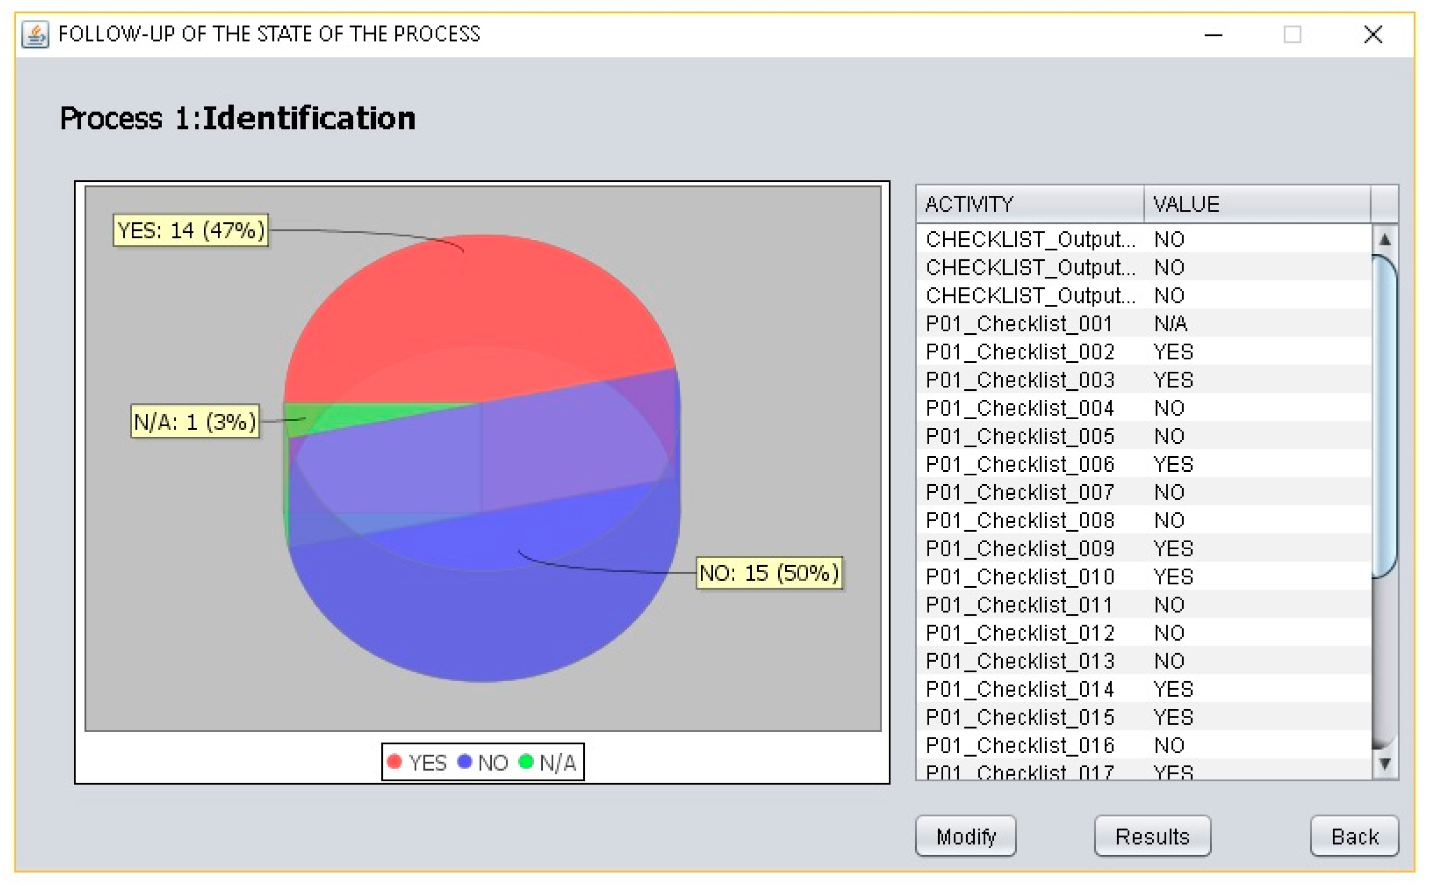Click the scrollbar down arrow in table
1430x886 pixels.
point(1385,764)
